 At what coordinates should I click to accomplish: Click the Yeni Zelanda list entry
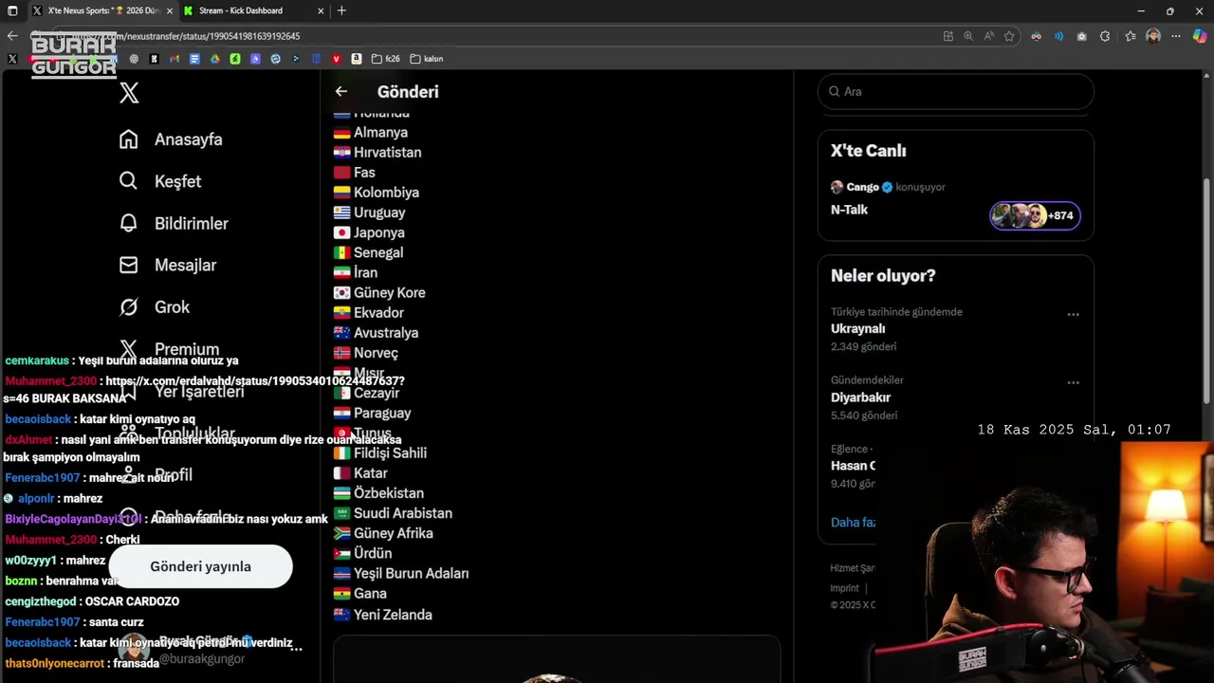click(x=383, y=614)
